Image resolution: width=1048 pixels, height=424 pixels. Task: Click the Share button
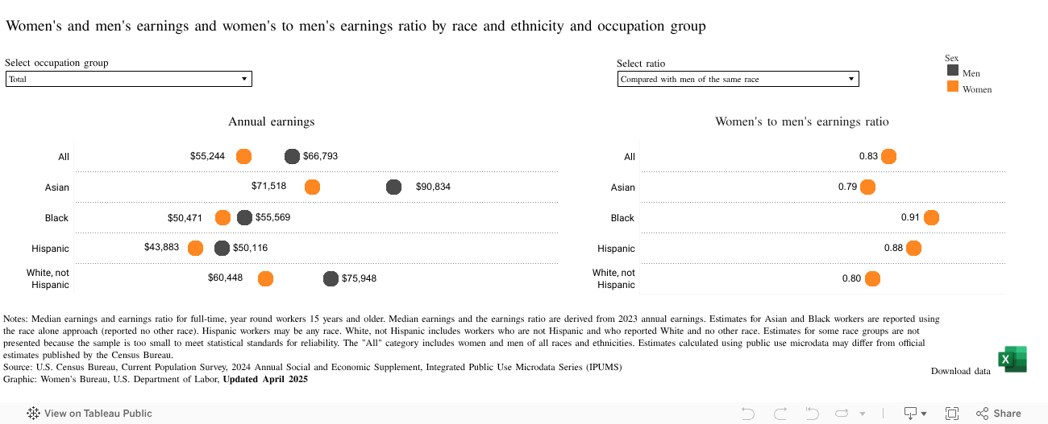(x=999, y=414)
